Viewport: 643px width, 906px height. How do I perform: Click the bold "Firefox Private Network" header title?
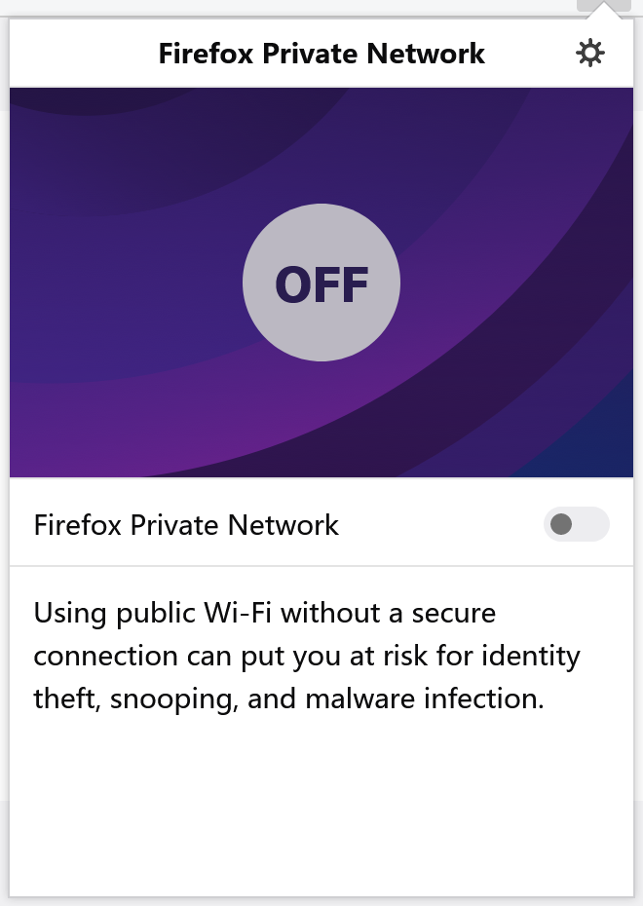click(321, 53)
